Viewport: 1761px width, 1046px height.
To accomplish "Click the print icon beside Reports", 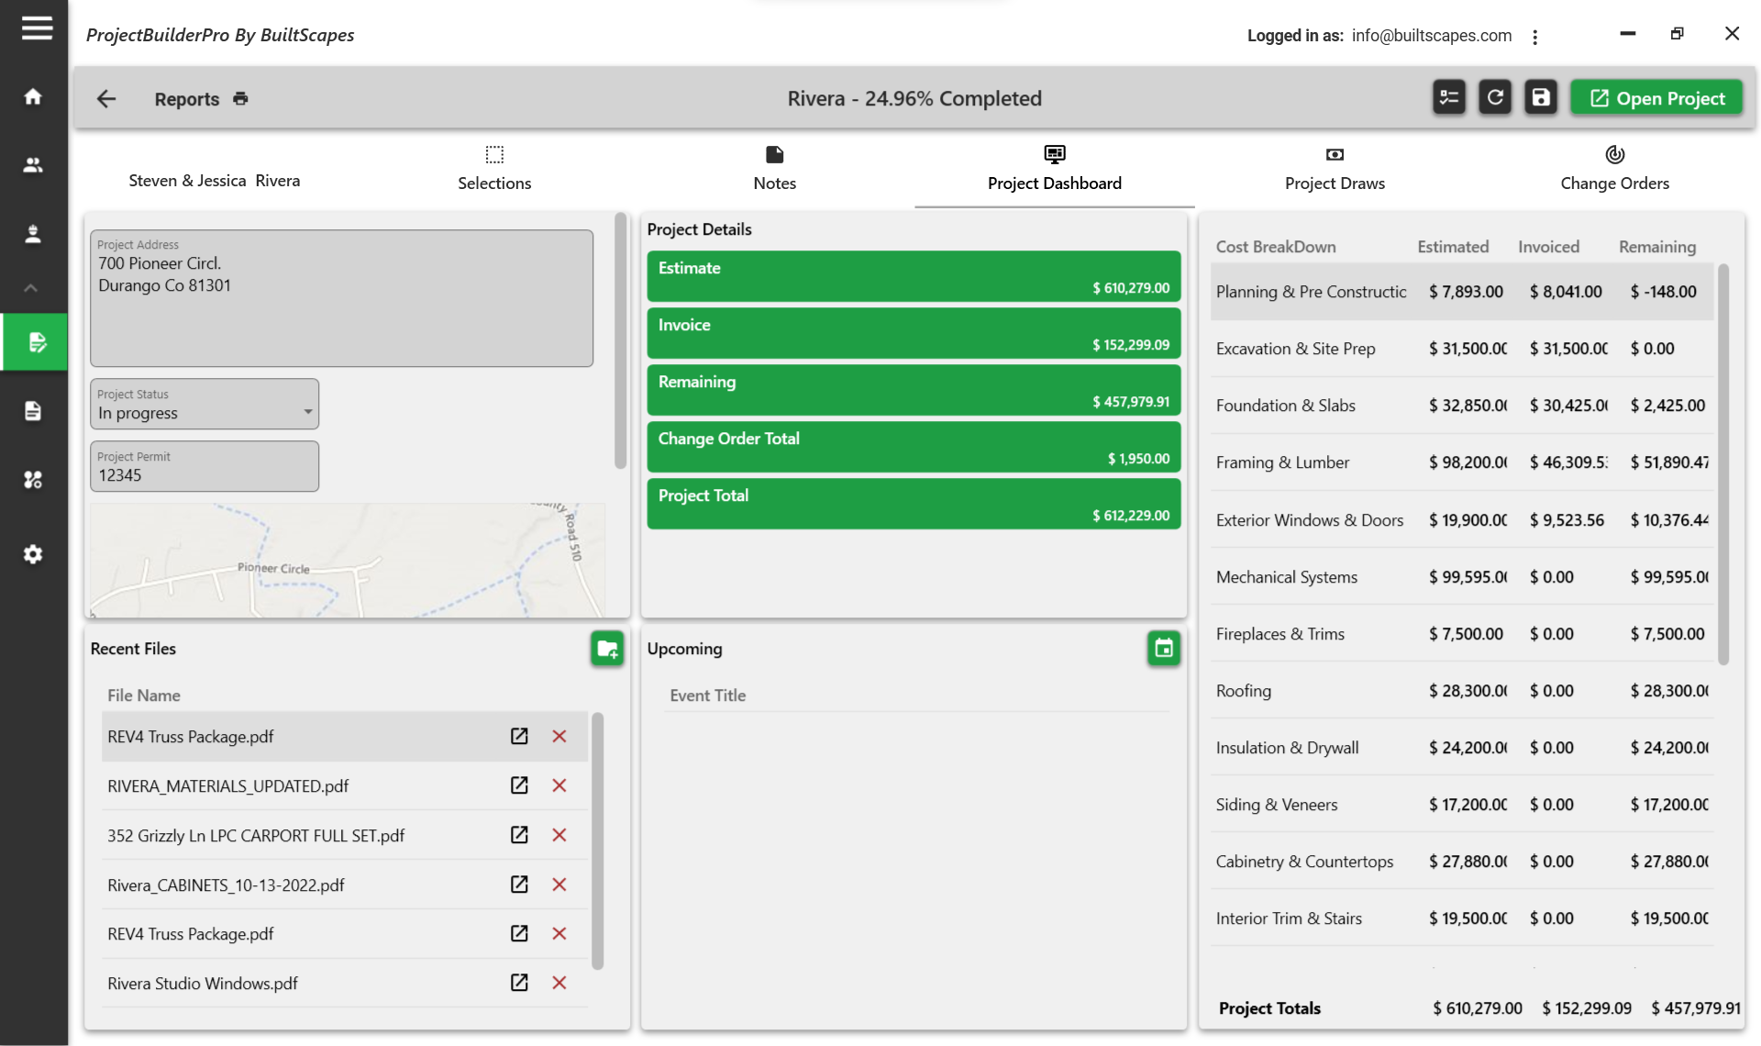I will [x=240, y=98].
